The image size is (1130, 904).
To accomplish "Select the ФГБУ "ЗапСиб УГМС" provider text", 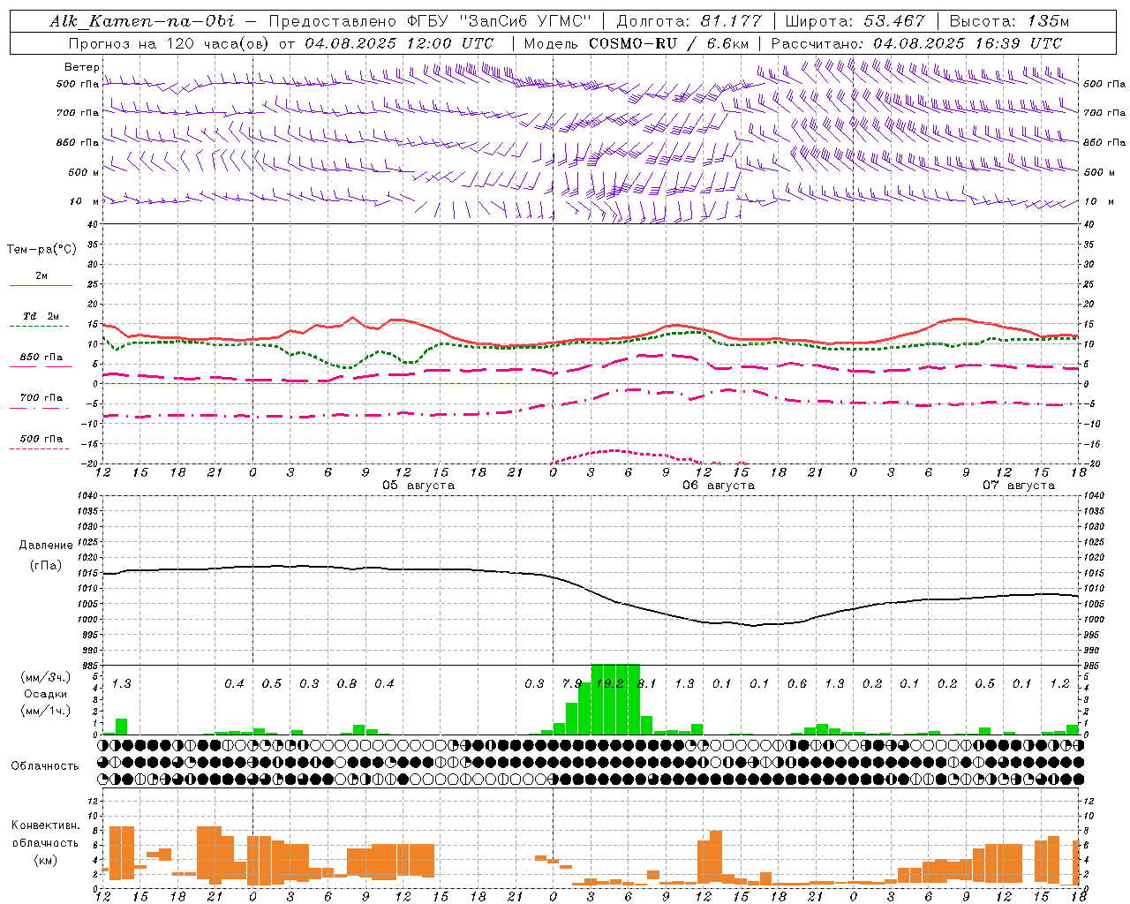I will [501, 21].
